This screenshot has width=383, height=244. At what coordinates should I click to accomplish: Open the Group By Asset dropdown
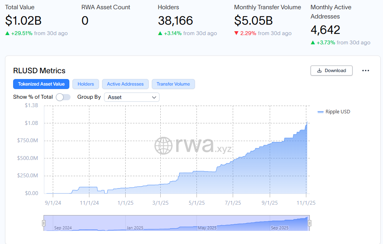(x=131, y=97)
